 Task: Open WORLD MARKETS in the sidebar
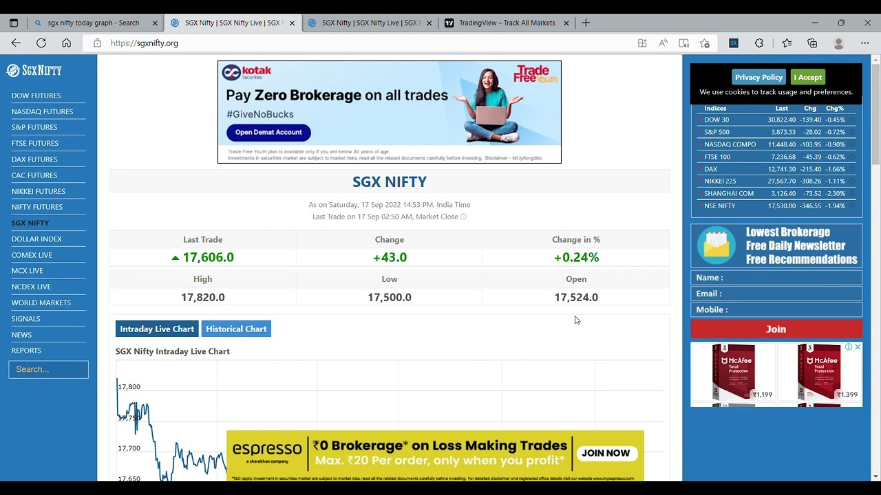point(41,302)
